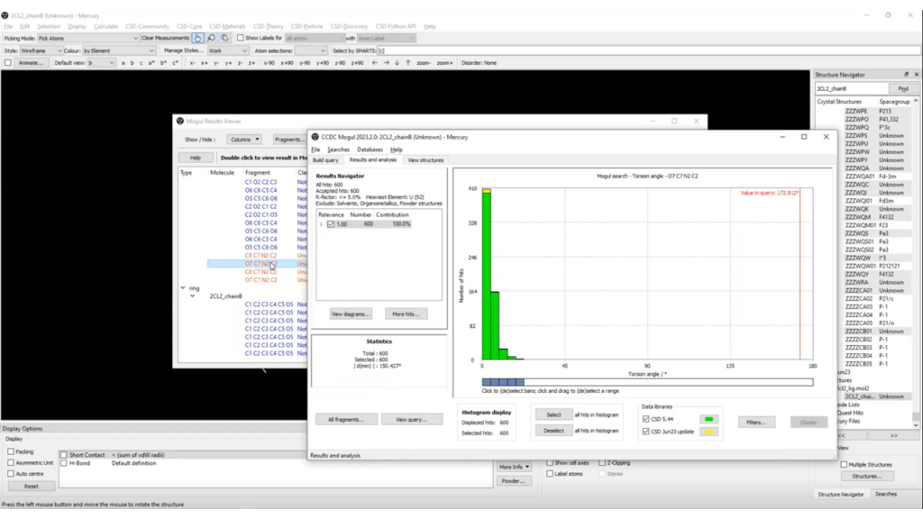This screenshot has height=519, width=923.
Task: Click the magnifier tool icon in the picking toolbar
Action: 212,39
